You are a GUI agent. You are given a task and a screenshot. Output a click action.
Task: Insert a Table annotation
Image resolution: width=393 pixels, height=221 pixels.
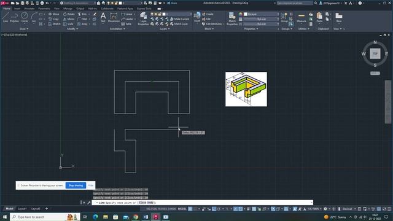(x=126, y=24)
